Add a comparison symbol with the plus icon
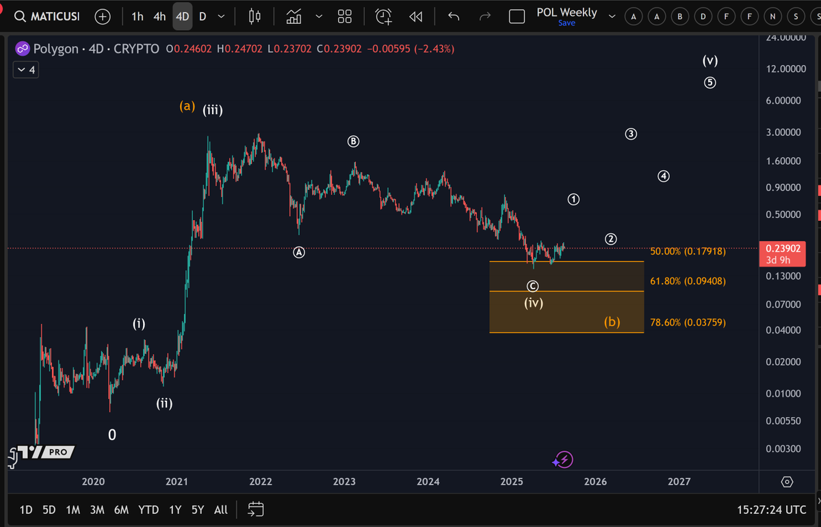The image size is (821, 527). (102, 16)
